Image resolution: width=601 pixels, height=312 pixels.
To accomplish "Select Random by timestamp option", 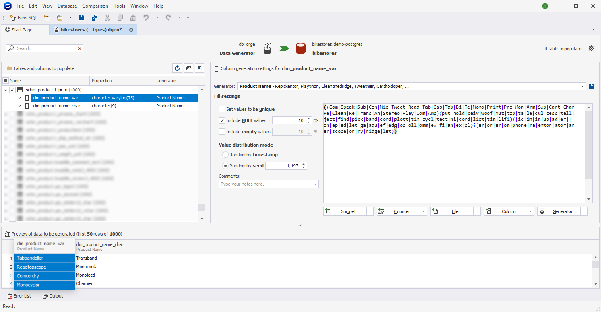I will point(225,155).
